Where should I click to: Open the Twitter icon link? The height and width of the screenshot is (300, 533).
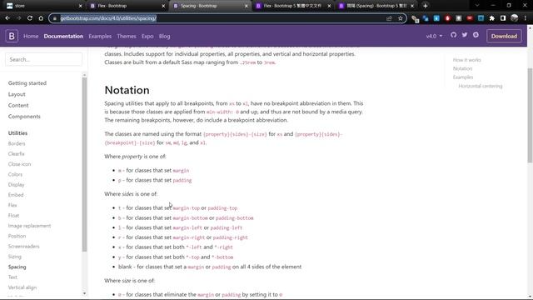(x=465, y=35)
